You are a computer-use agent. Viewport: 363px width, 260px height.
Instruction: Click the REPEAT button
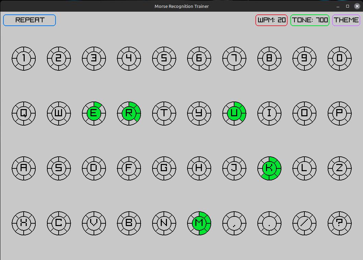(29, 20)
